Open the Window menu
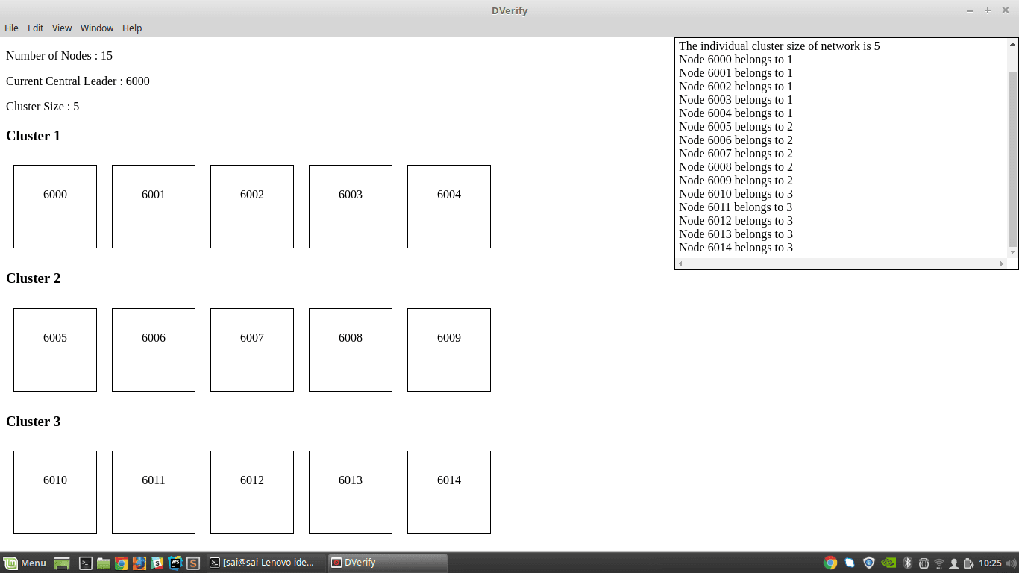The height and width of the screenshot is (573, 1019). (97, 28)
